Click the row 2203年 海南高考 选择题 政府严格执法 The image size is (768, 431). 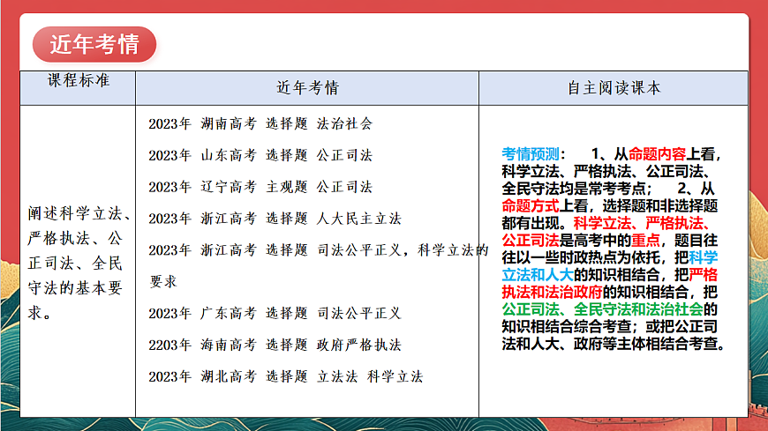tap(275, 345)
